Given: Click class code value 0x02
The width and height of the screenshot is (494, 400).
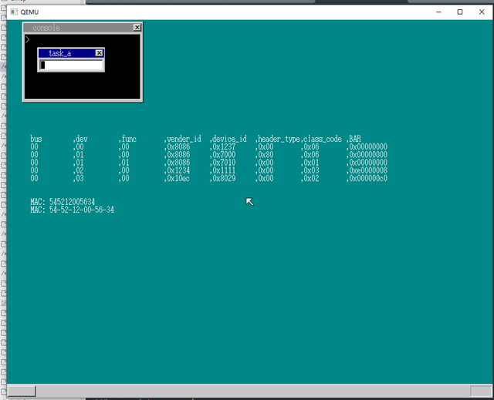Looking at the screenshot, I should pyautogui.click(x=310, y=178).
